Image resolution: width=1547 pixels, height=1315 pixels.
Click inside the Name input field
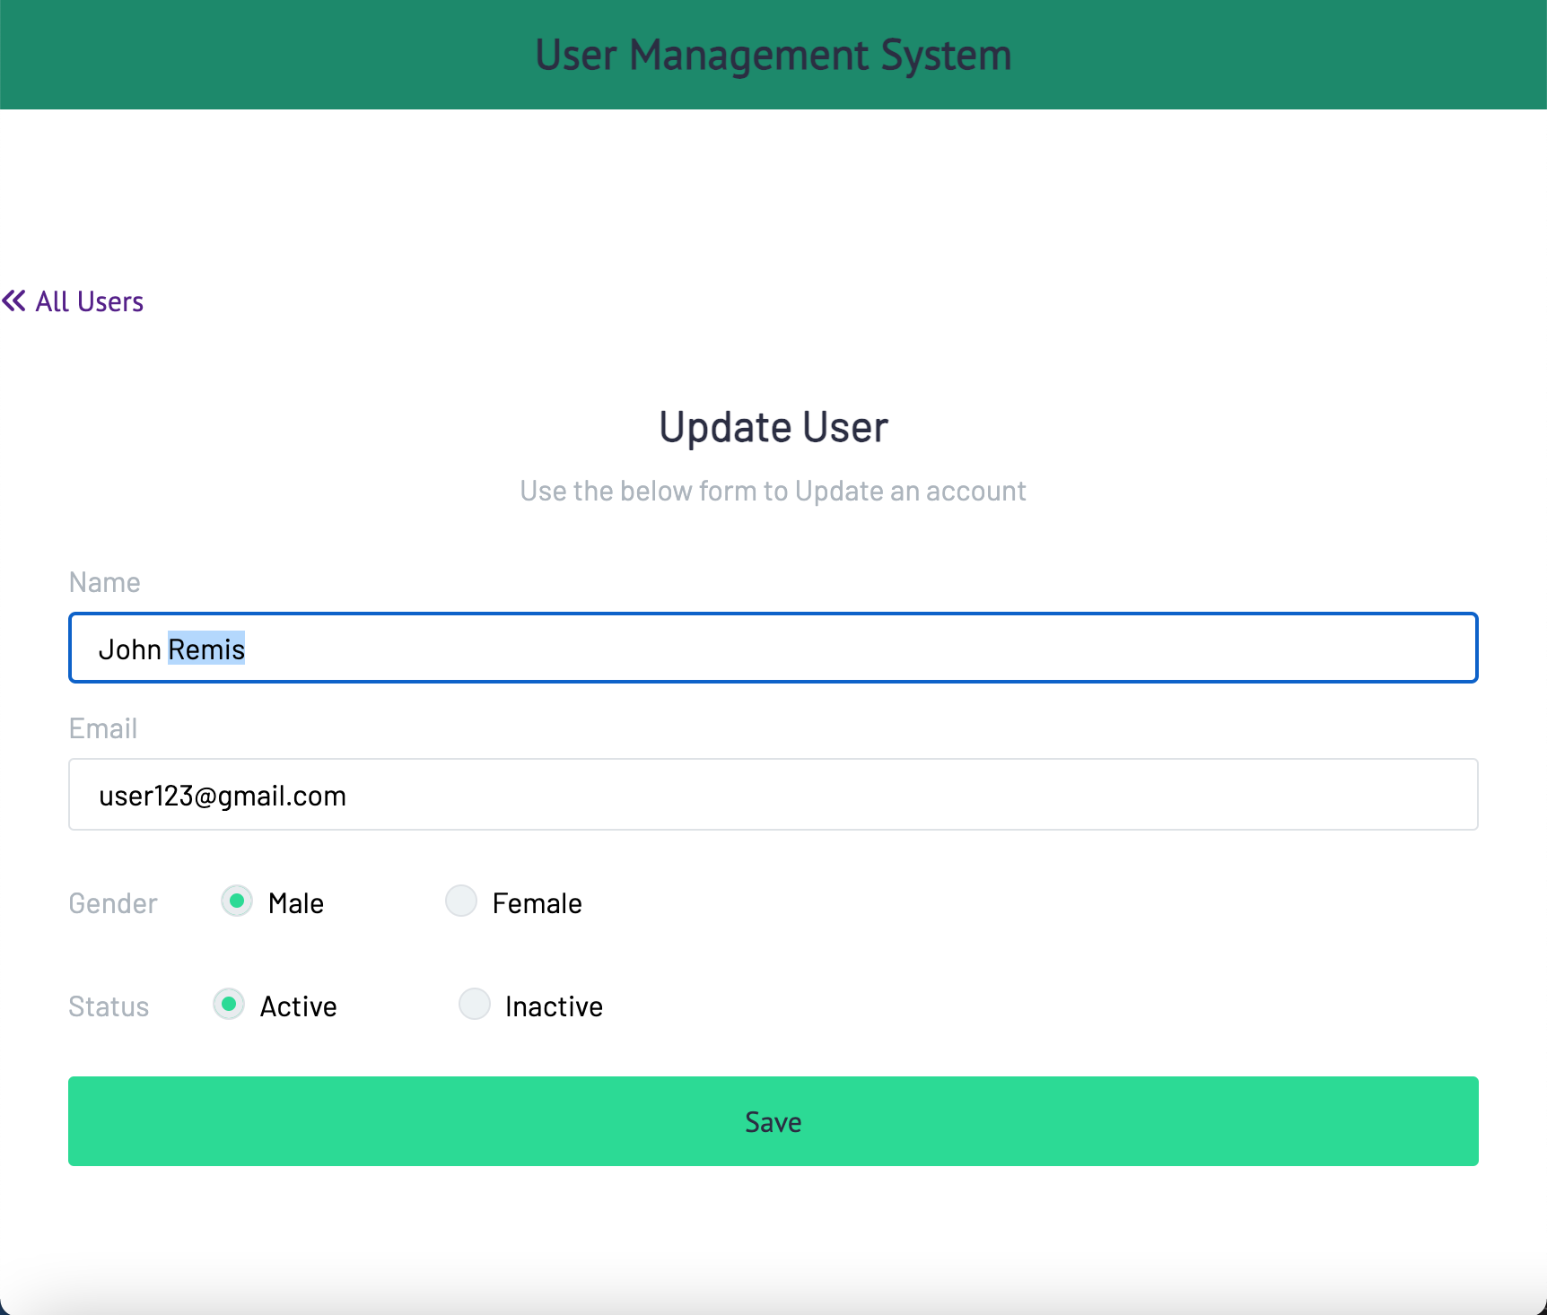tap(772, 648)
